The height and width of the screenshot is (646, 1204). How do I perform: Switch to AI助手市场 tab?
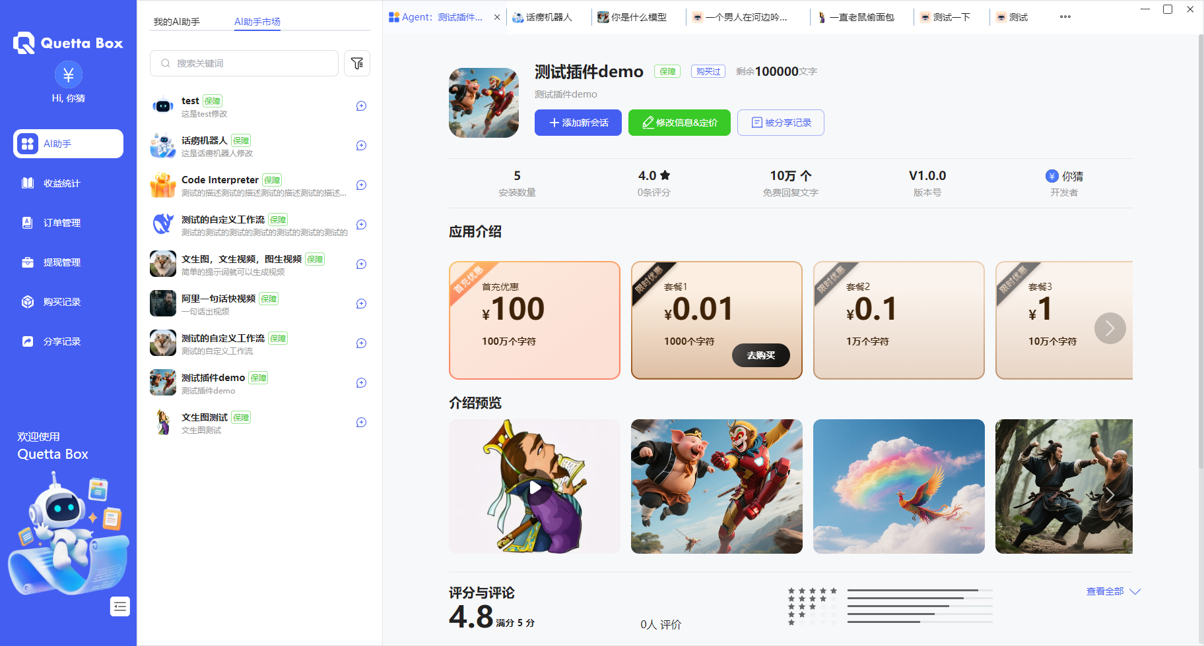click(257, 22)
